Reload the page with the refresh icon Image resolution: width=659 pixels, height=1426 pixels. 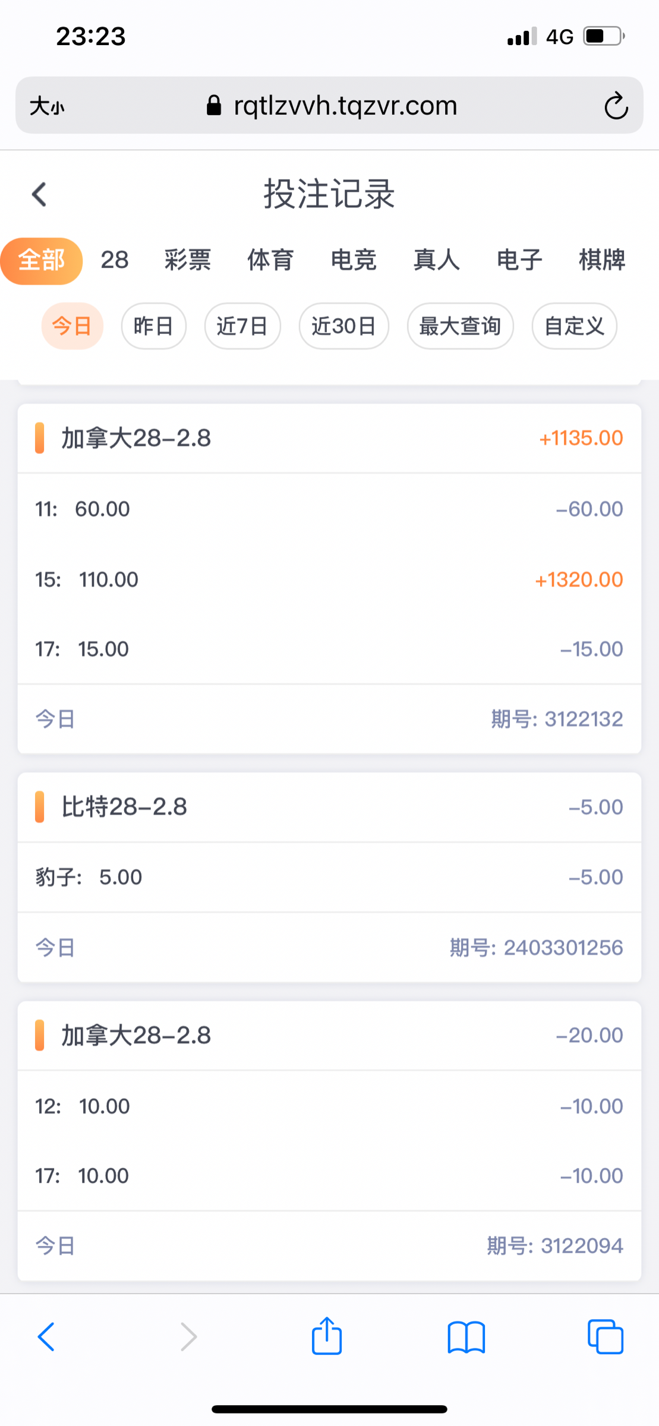[616, 106]
